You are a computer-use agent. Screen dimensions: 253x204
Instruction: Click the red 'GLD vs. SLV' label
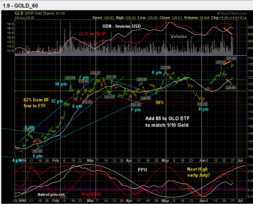coord(92,34)
